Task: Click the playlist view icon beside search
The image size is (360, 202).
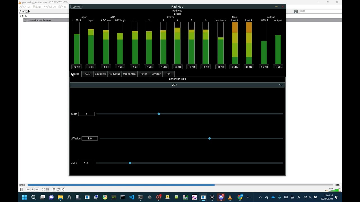Action: coord(296,11)
